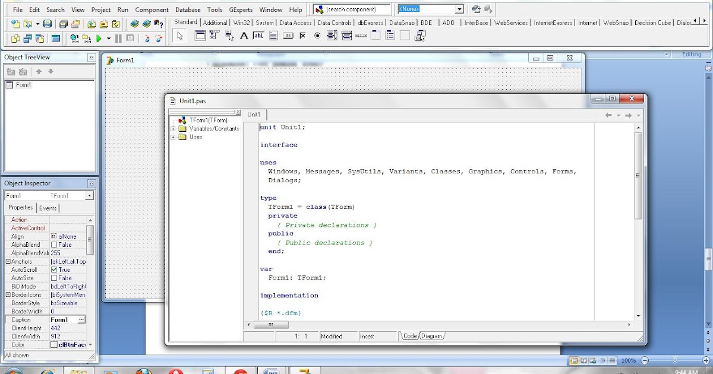Screen dimensions: 713x374
Task: Select the CheckBox component icon
Action: click(302, 36)
